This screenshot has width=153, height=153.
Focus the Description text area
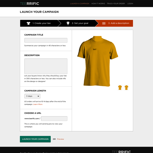(46, 66)
